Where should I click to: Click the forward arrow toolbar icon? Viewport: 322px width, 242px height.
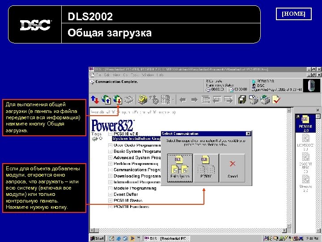pos(194,100)
